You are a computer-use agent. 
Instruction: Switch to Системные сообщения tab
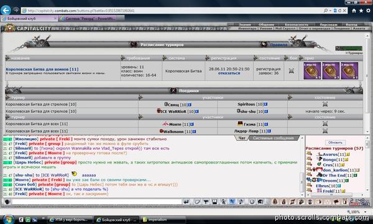click(273, 138)
